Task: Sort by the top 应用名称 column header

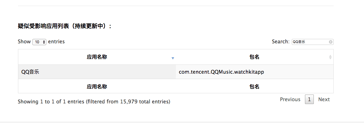Action: pyautogui.click(x=97, y=57)
